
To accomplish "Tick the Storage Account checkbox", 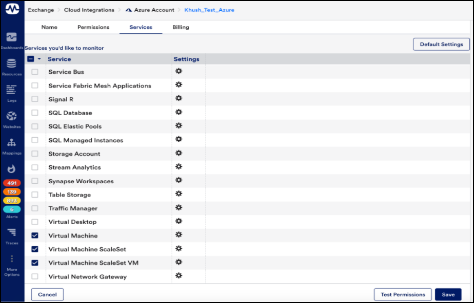I will (35, 154).
